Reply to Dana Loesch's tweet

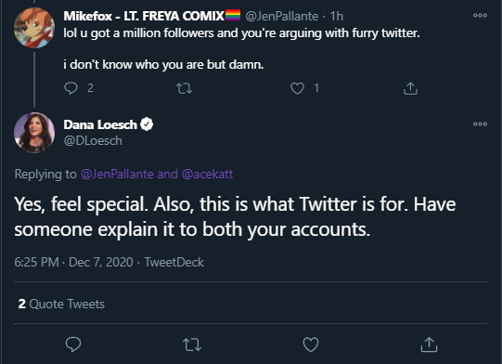(x=73, y=344)
